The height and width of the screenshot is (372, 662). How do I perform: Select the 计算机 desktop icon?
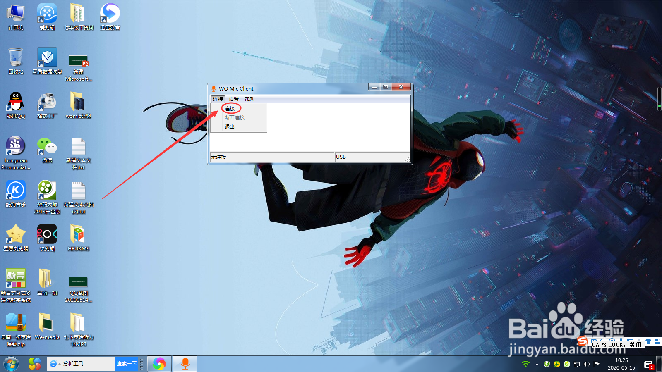[x=16, y=17]
